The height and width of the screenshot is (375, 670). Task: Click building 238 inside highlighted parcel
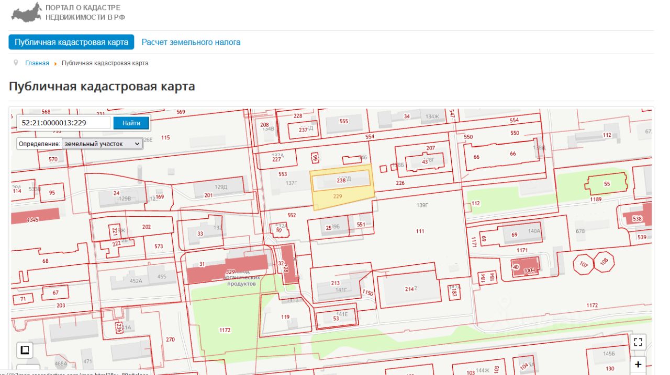click(341, 180)
